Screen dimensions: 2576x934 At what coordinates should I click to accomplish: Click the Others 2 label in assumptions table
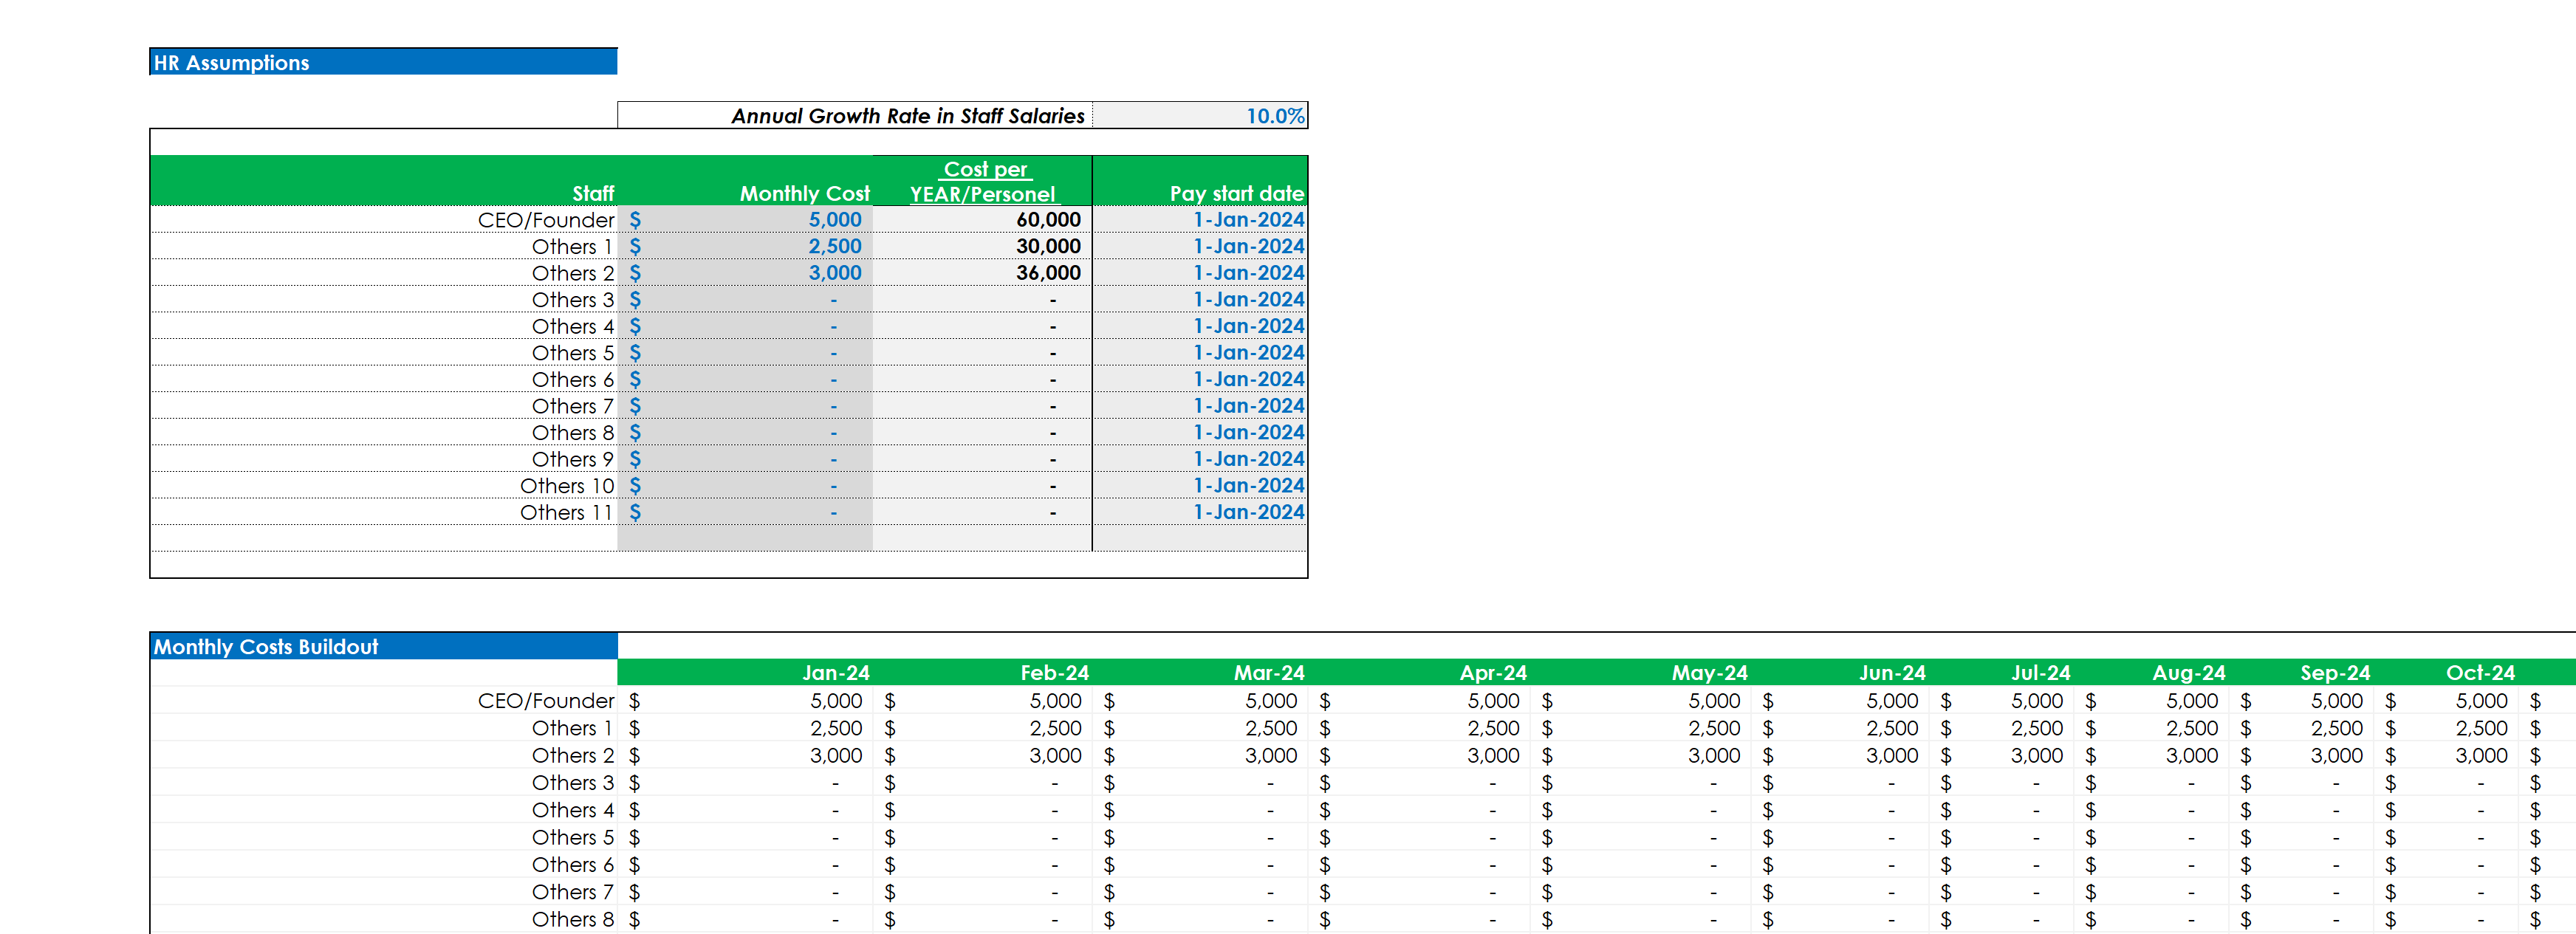click(x=572, y=273)
